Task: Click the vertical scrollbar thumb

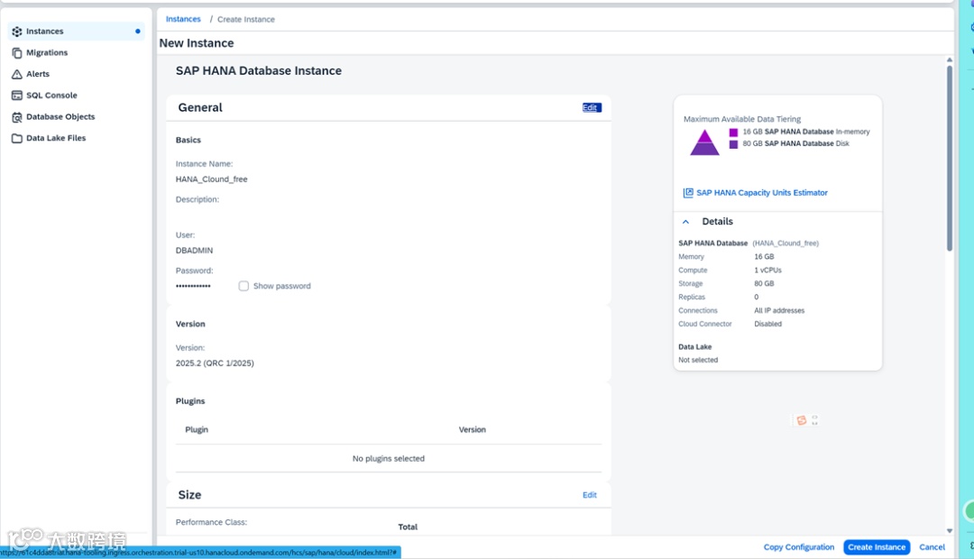Action: coord(949,159)
